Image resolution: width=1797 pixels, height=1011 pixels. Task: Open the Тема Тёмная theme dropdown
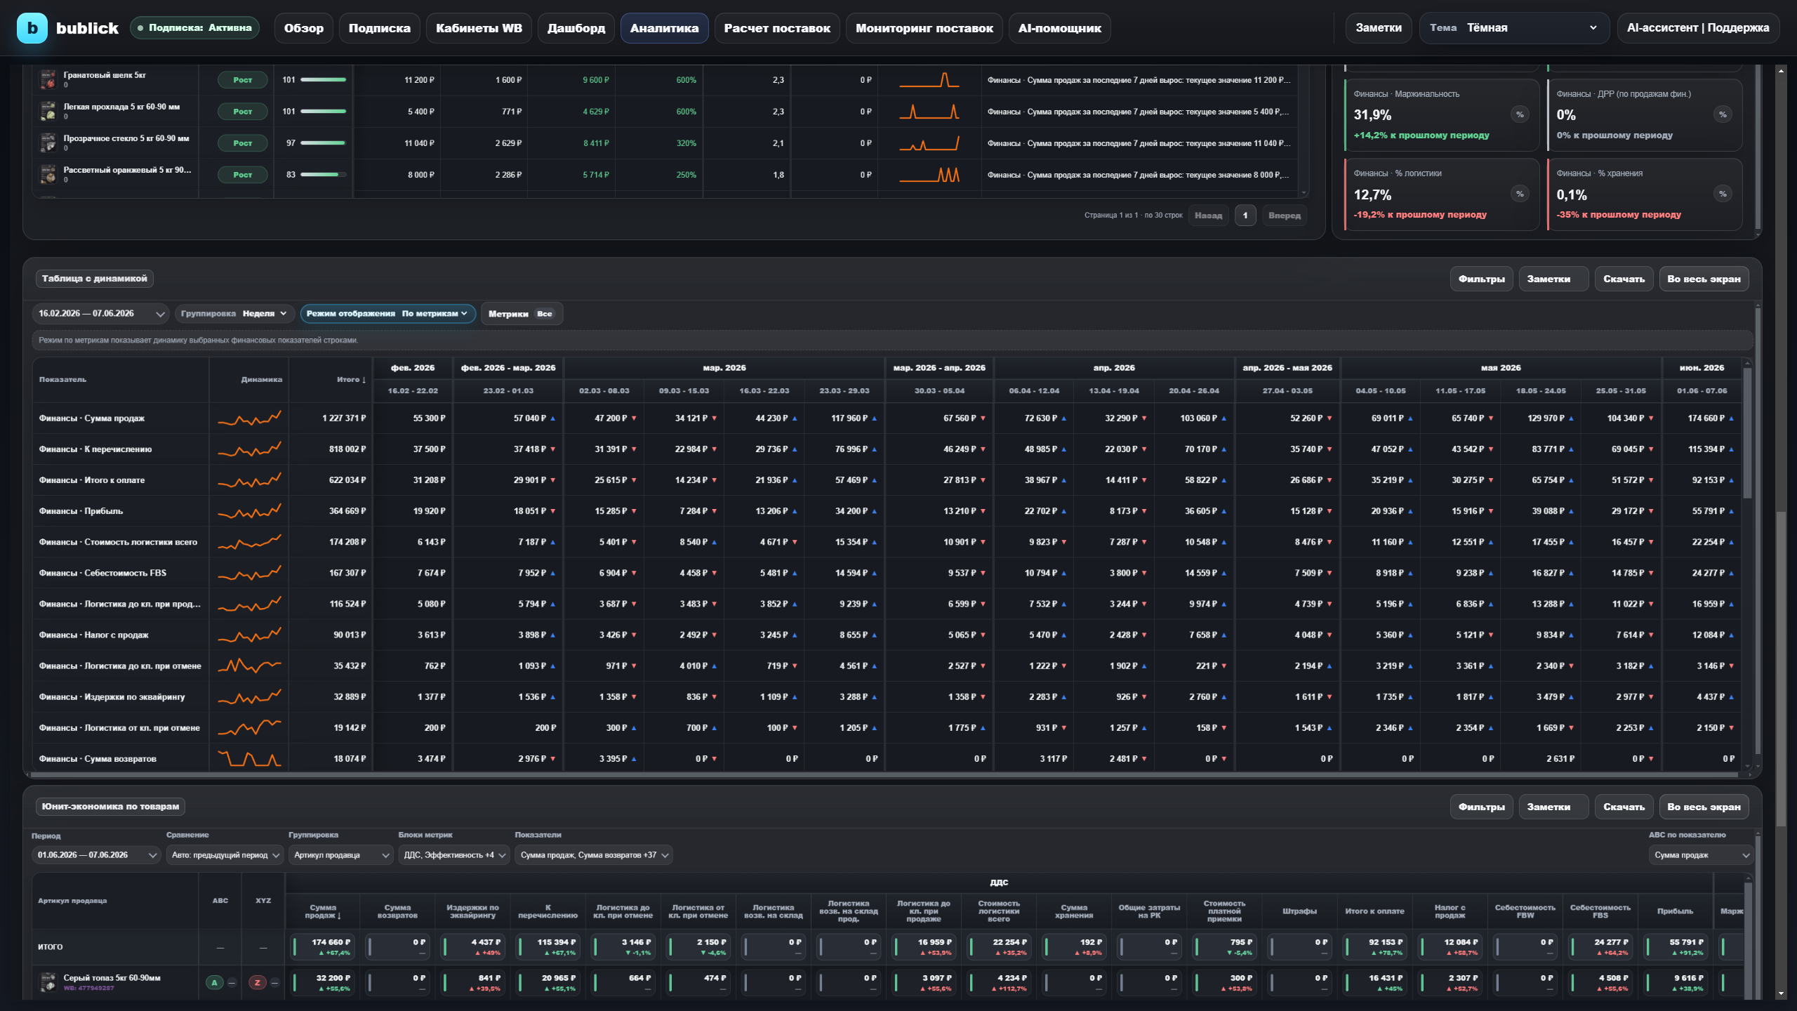pos(1514,28)
